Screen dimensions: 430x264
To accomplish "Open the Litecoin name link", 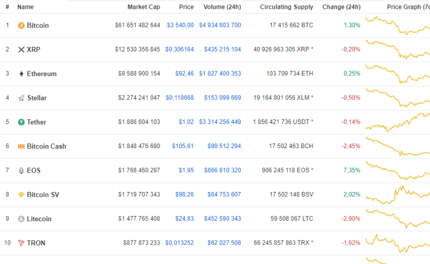I will (x=39, y=219).
